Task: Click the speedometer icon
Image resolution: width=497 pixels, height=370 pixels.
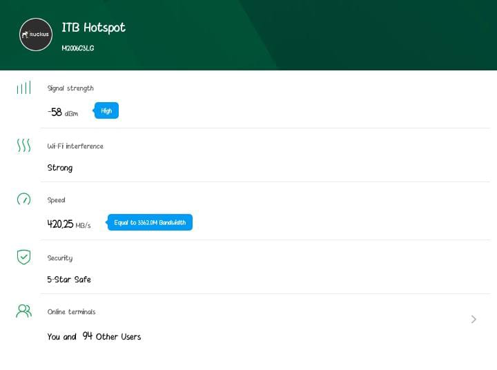Action: pos(23,199)
